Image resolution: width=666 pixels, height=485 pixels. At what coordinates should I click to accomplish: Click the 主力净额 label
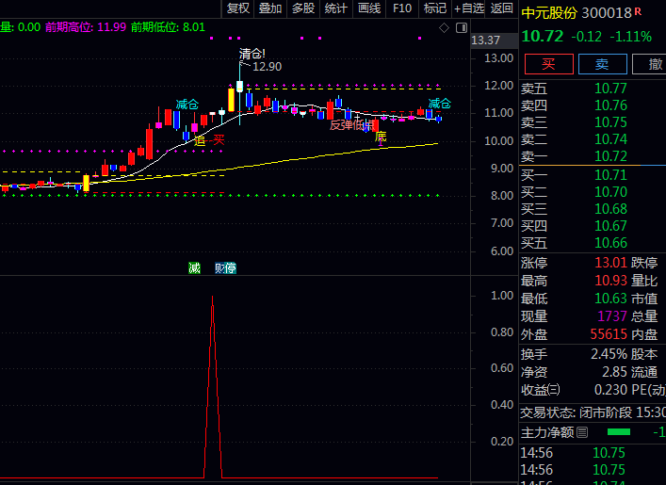coord(547,433)
